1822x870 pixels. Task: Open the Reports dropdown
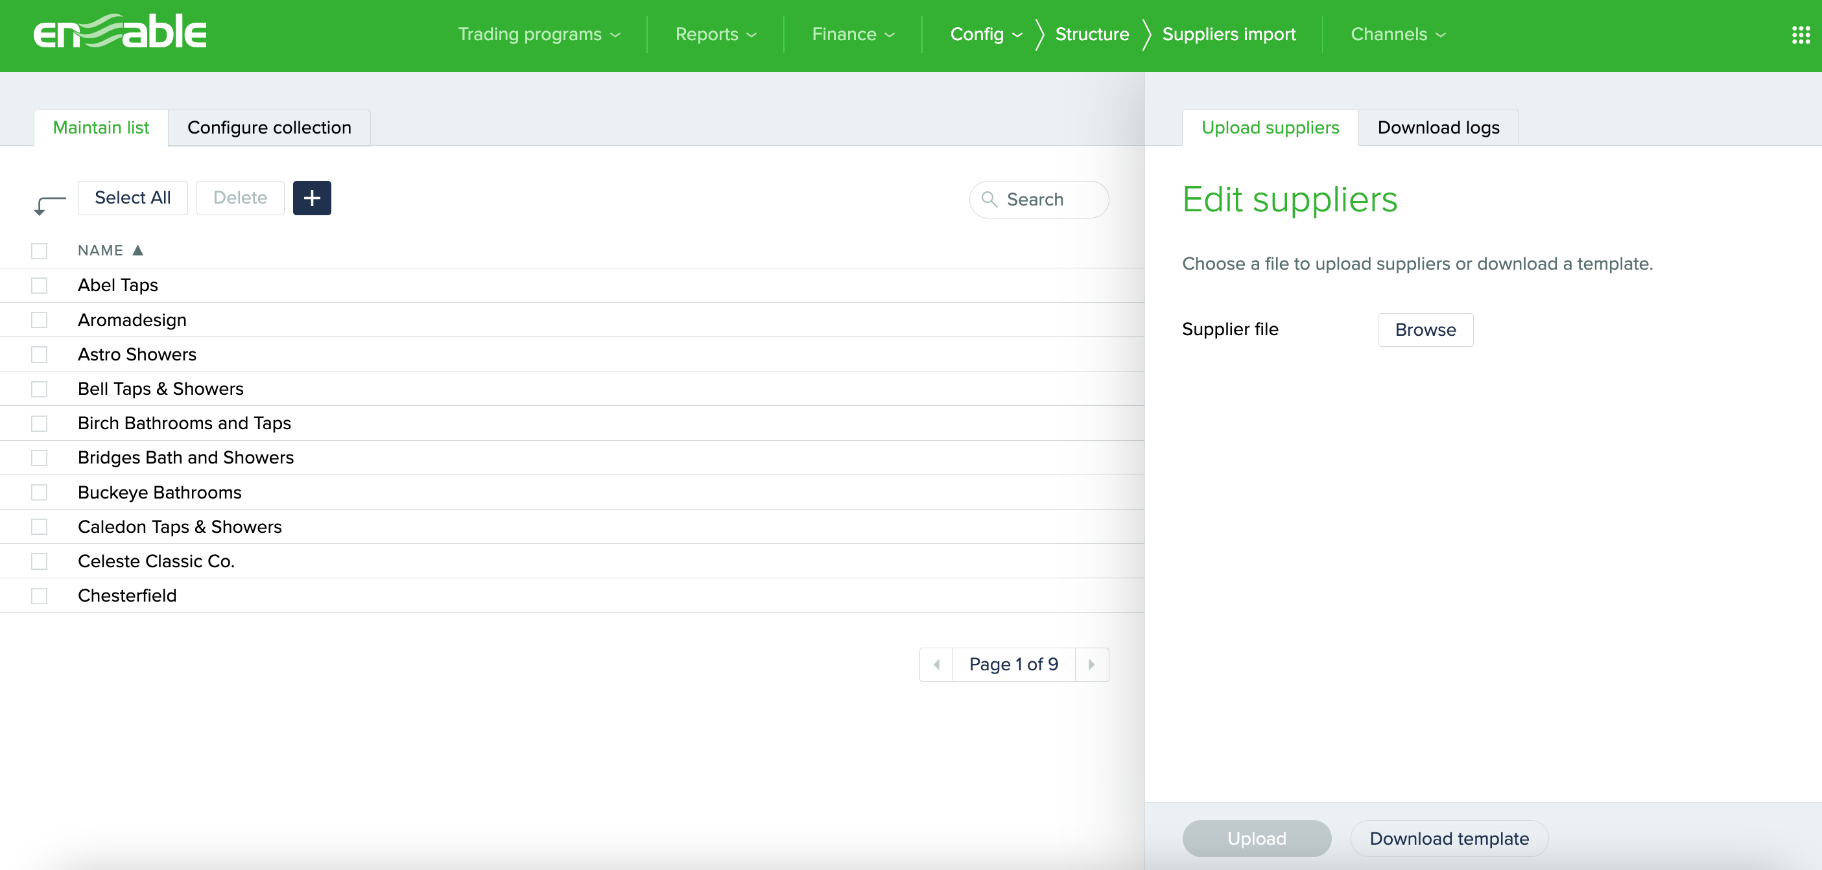point(715,34)
